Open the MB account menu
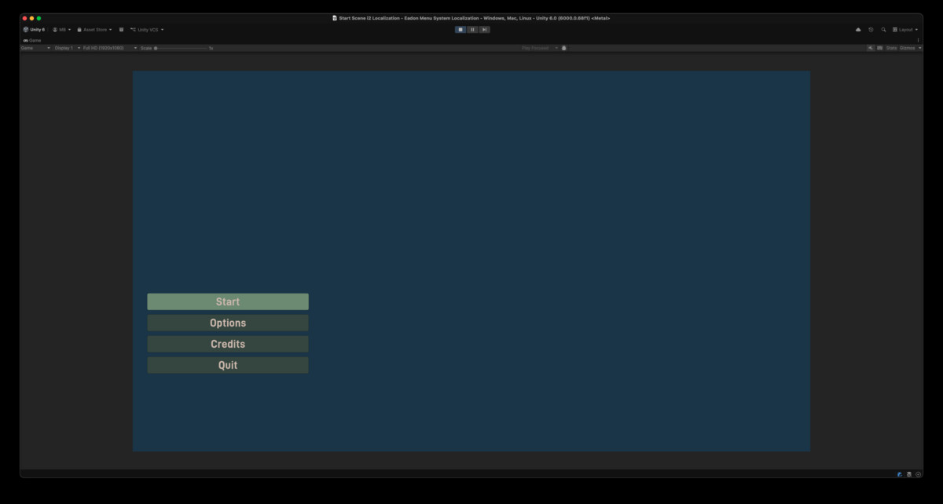943x504 pixels. pos(61,29)
